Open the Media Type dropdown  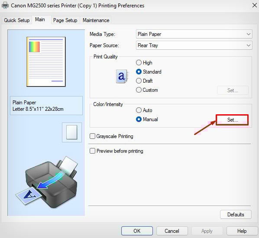coord(194,34)
